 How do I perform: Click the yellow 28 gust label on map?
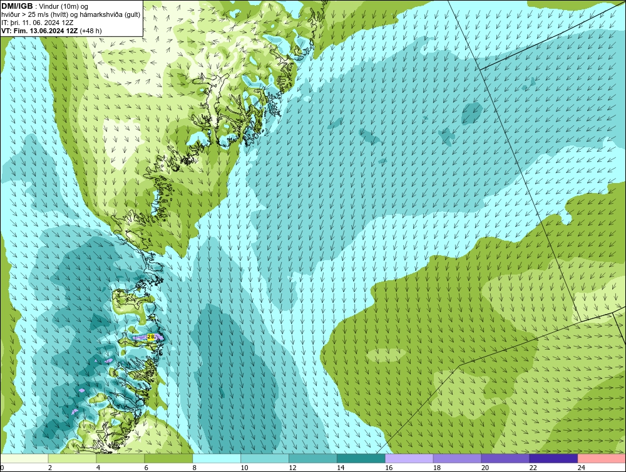150,337
